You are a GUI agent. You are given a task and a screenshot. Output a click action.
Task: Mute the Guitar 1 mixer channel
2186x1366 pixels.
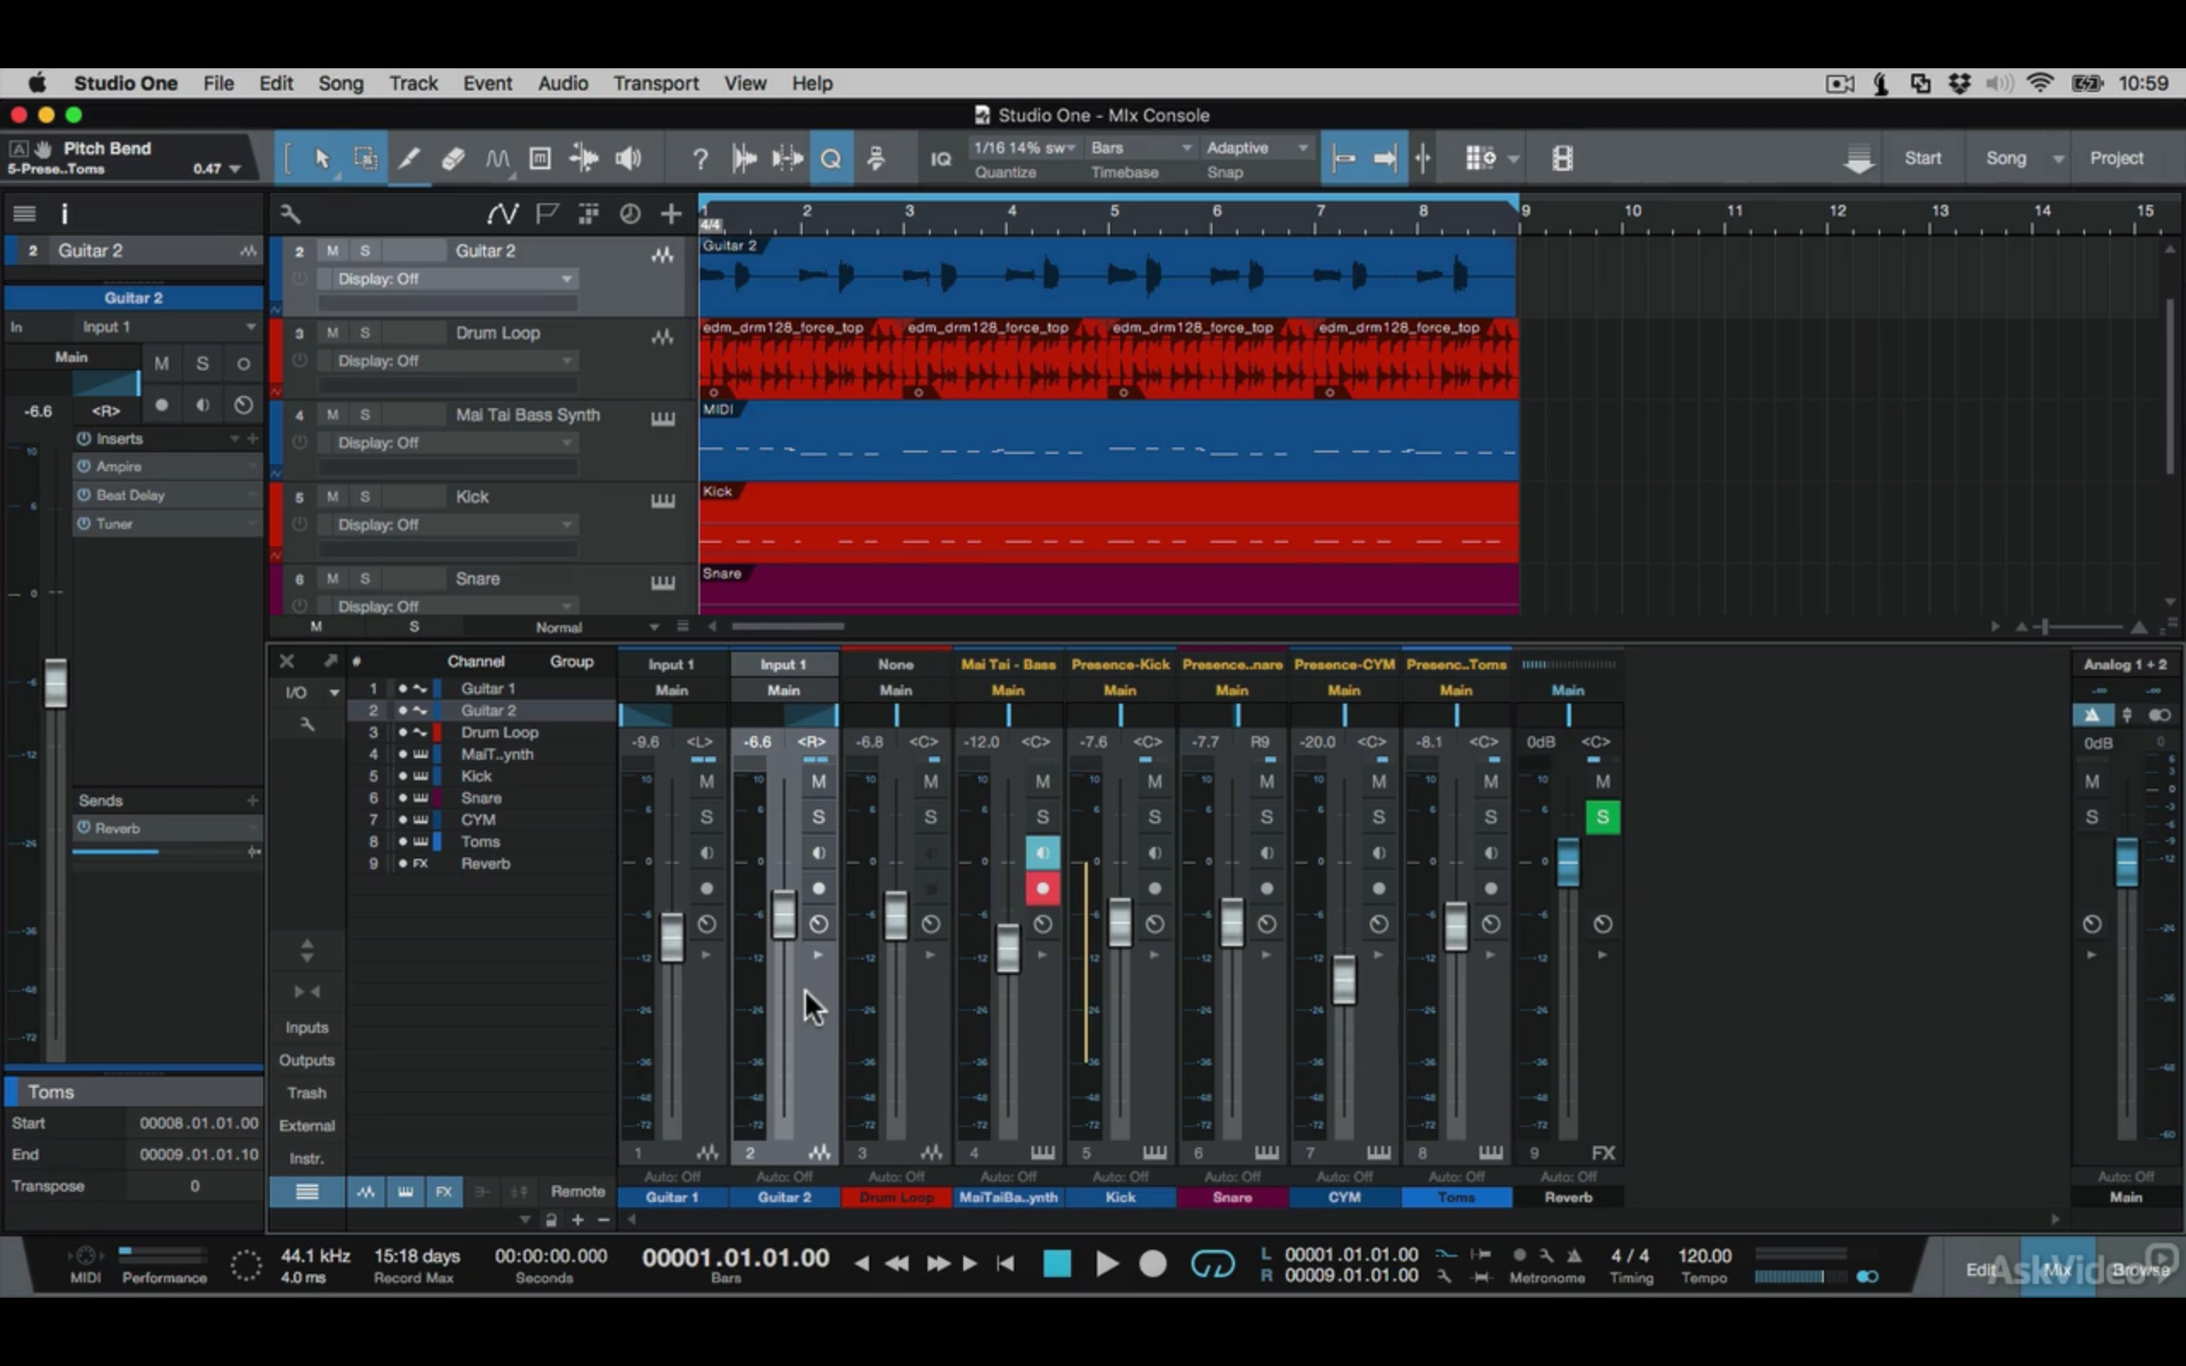(706, 781)
